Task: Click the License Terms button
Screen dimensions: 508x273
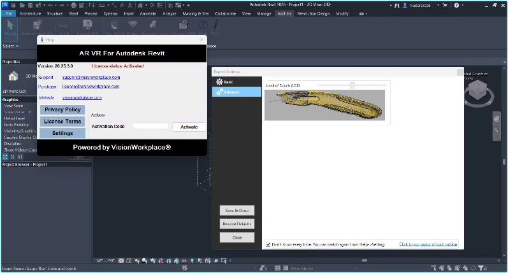Action: tap(62, 122)
